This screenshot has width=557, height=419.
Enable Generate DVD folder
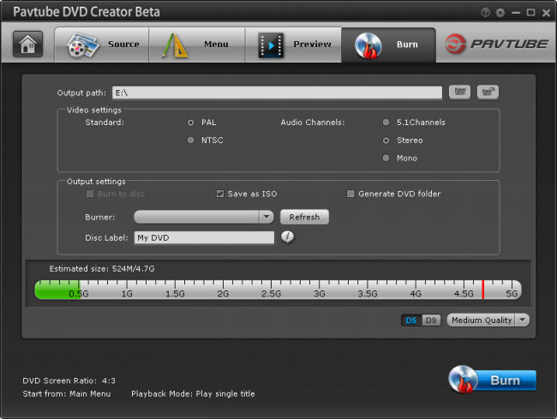pos(350,194)
